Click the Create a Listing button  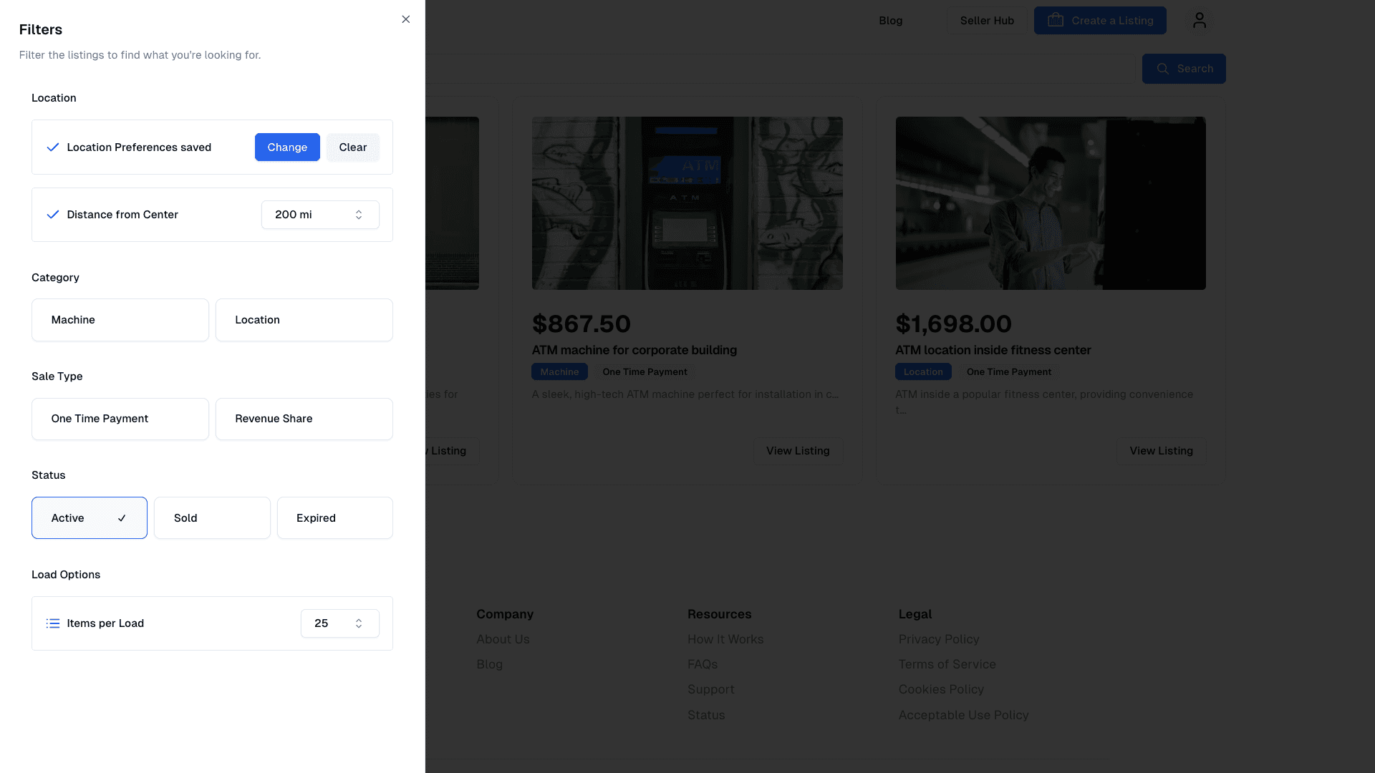(x=1100, y=21)
